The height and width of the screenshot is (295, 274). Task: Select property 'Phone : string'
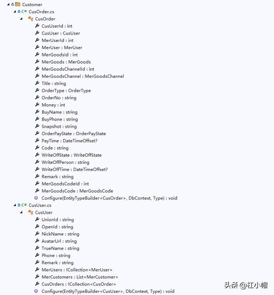coord(56,255)
